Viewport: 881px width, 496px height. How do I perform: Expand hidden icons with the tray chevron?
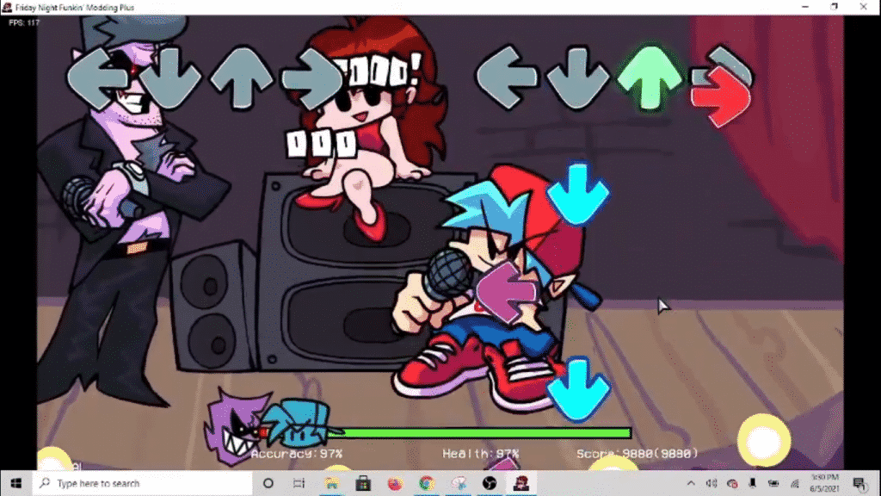691,483
